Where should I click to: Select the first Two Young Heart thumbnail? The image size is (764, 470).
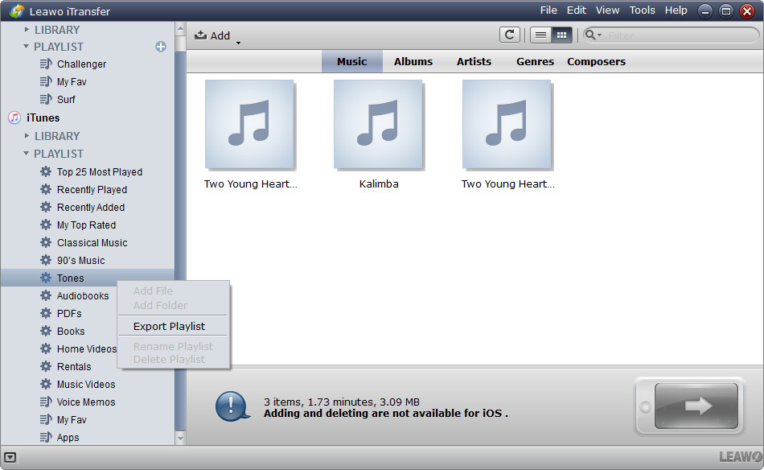pos(249,125)
